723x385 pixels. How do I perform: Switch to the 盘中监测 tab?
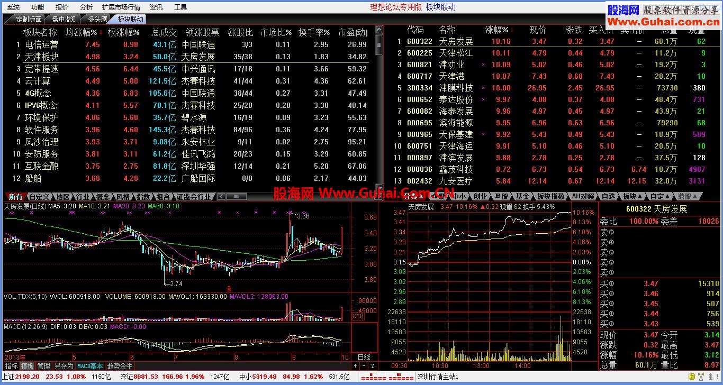(65, 19)
